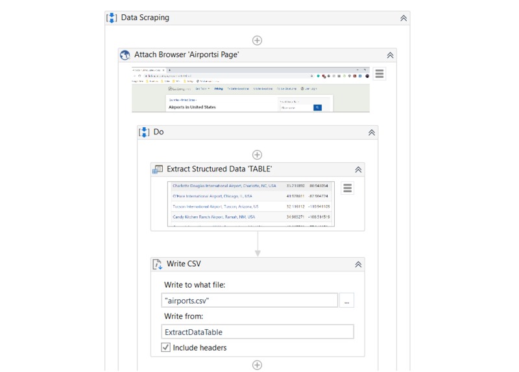Click the Data Scraping sequence icon
Screen dimensions: 519x372
tap(112, 18)
